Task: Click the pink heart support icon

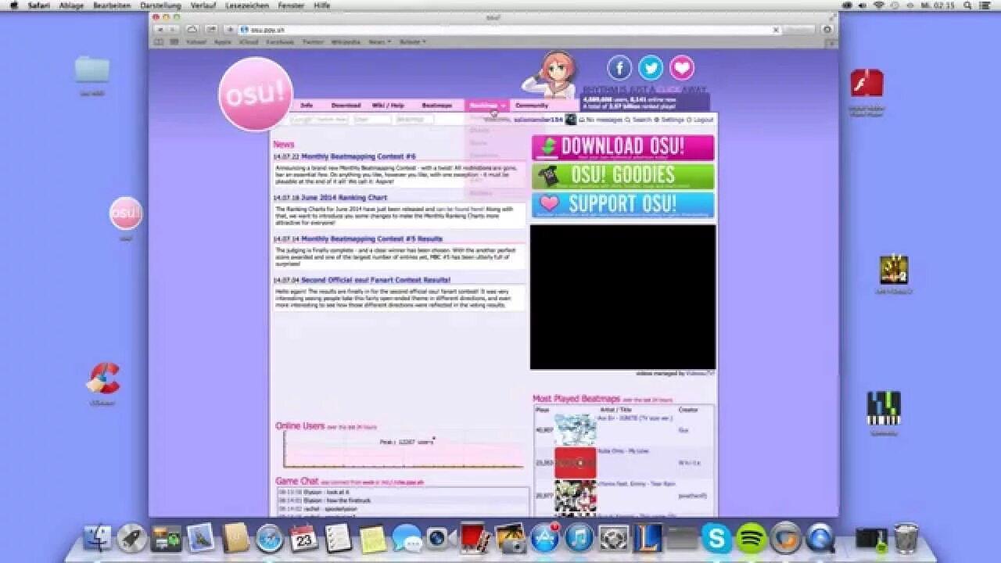Action: pos(681,68)
